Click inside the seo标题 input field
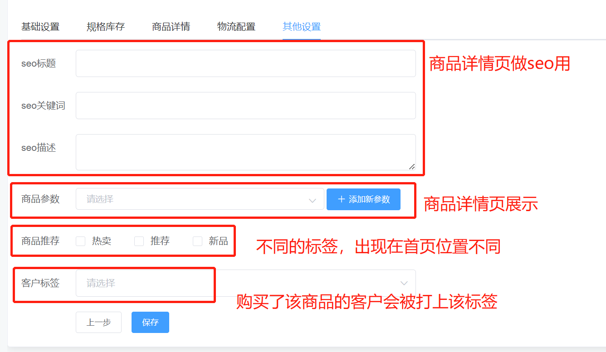606x352 pixels. (245, 63)
